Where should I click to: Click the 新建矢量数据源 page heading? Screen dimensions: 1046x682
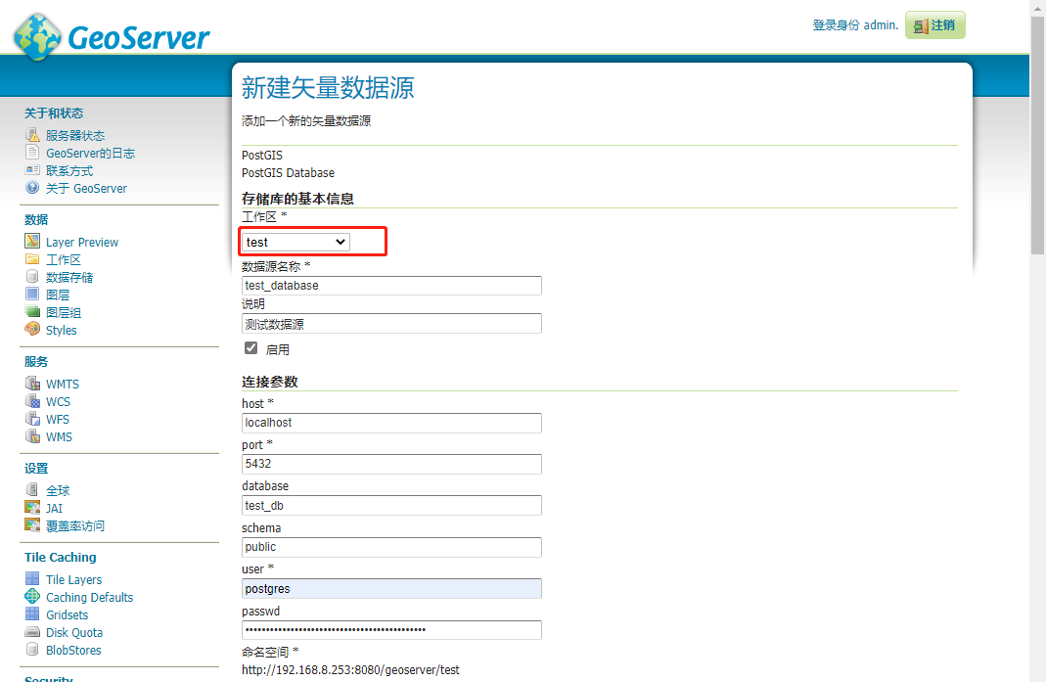click(328, 87)
